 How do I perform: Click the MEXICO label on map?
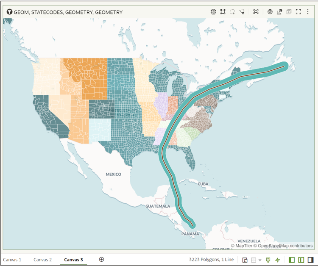tap(113, 174)
